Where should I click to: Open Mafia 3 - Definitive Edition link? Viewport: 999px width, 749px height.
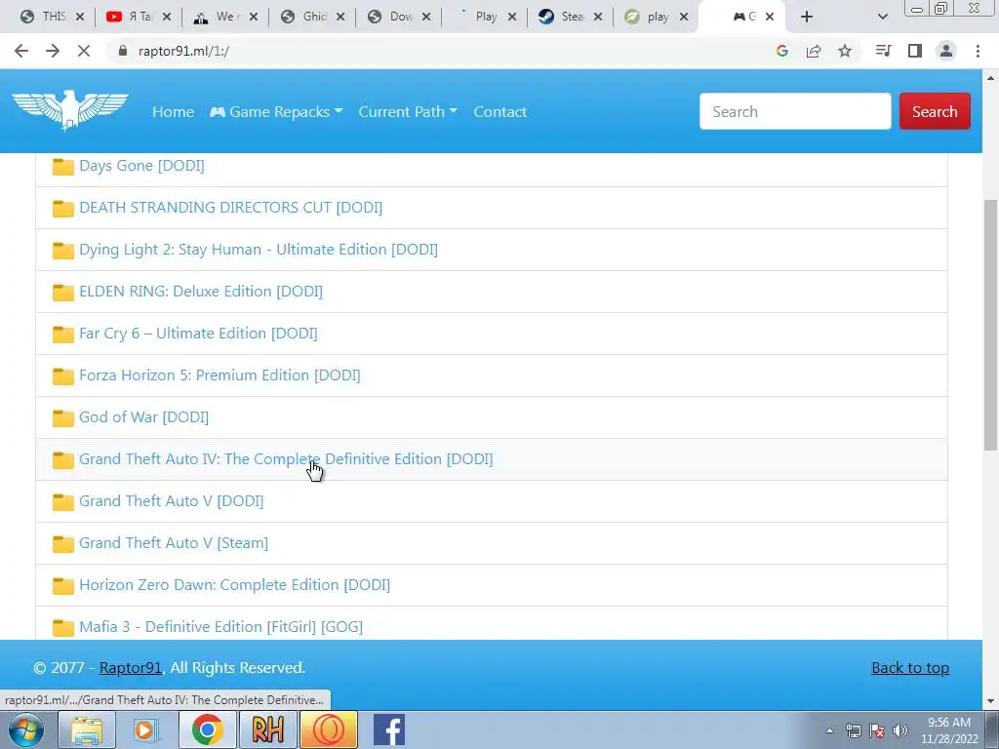click(221, 627)
